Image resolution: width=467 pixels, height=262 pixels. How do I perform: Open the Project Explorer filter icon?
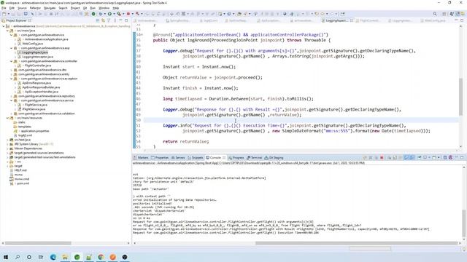coord(109,20)
